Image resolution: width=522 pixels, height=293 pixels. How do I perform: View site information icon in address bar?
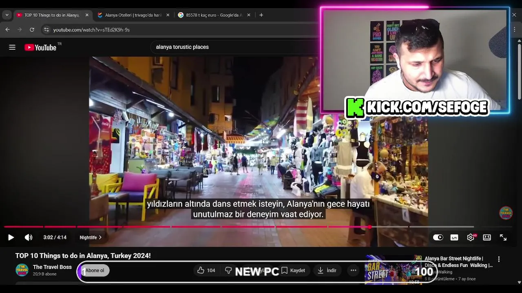(x=46, y=30)
